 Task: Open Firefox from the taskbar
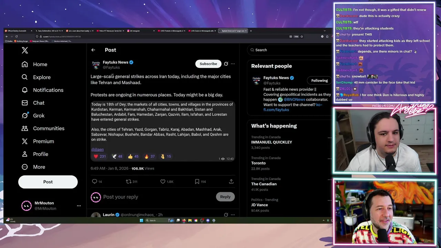coord(184,220)
